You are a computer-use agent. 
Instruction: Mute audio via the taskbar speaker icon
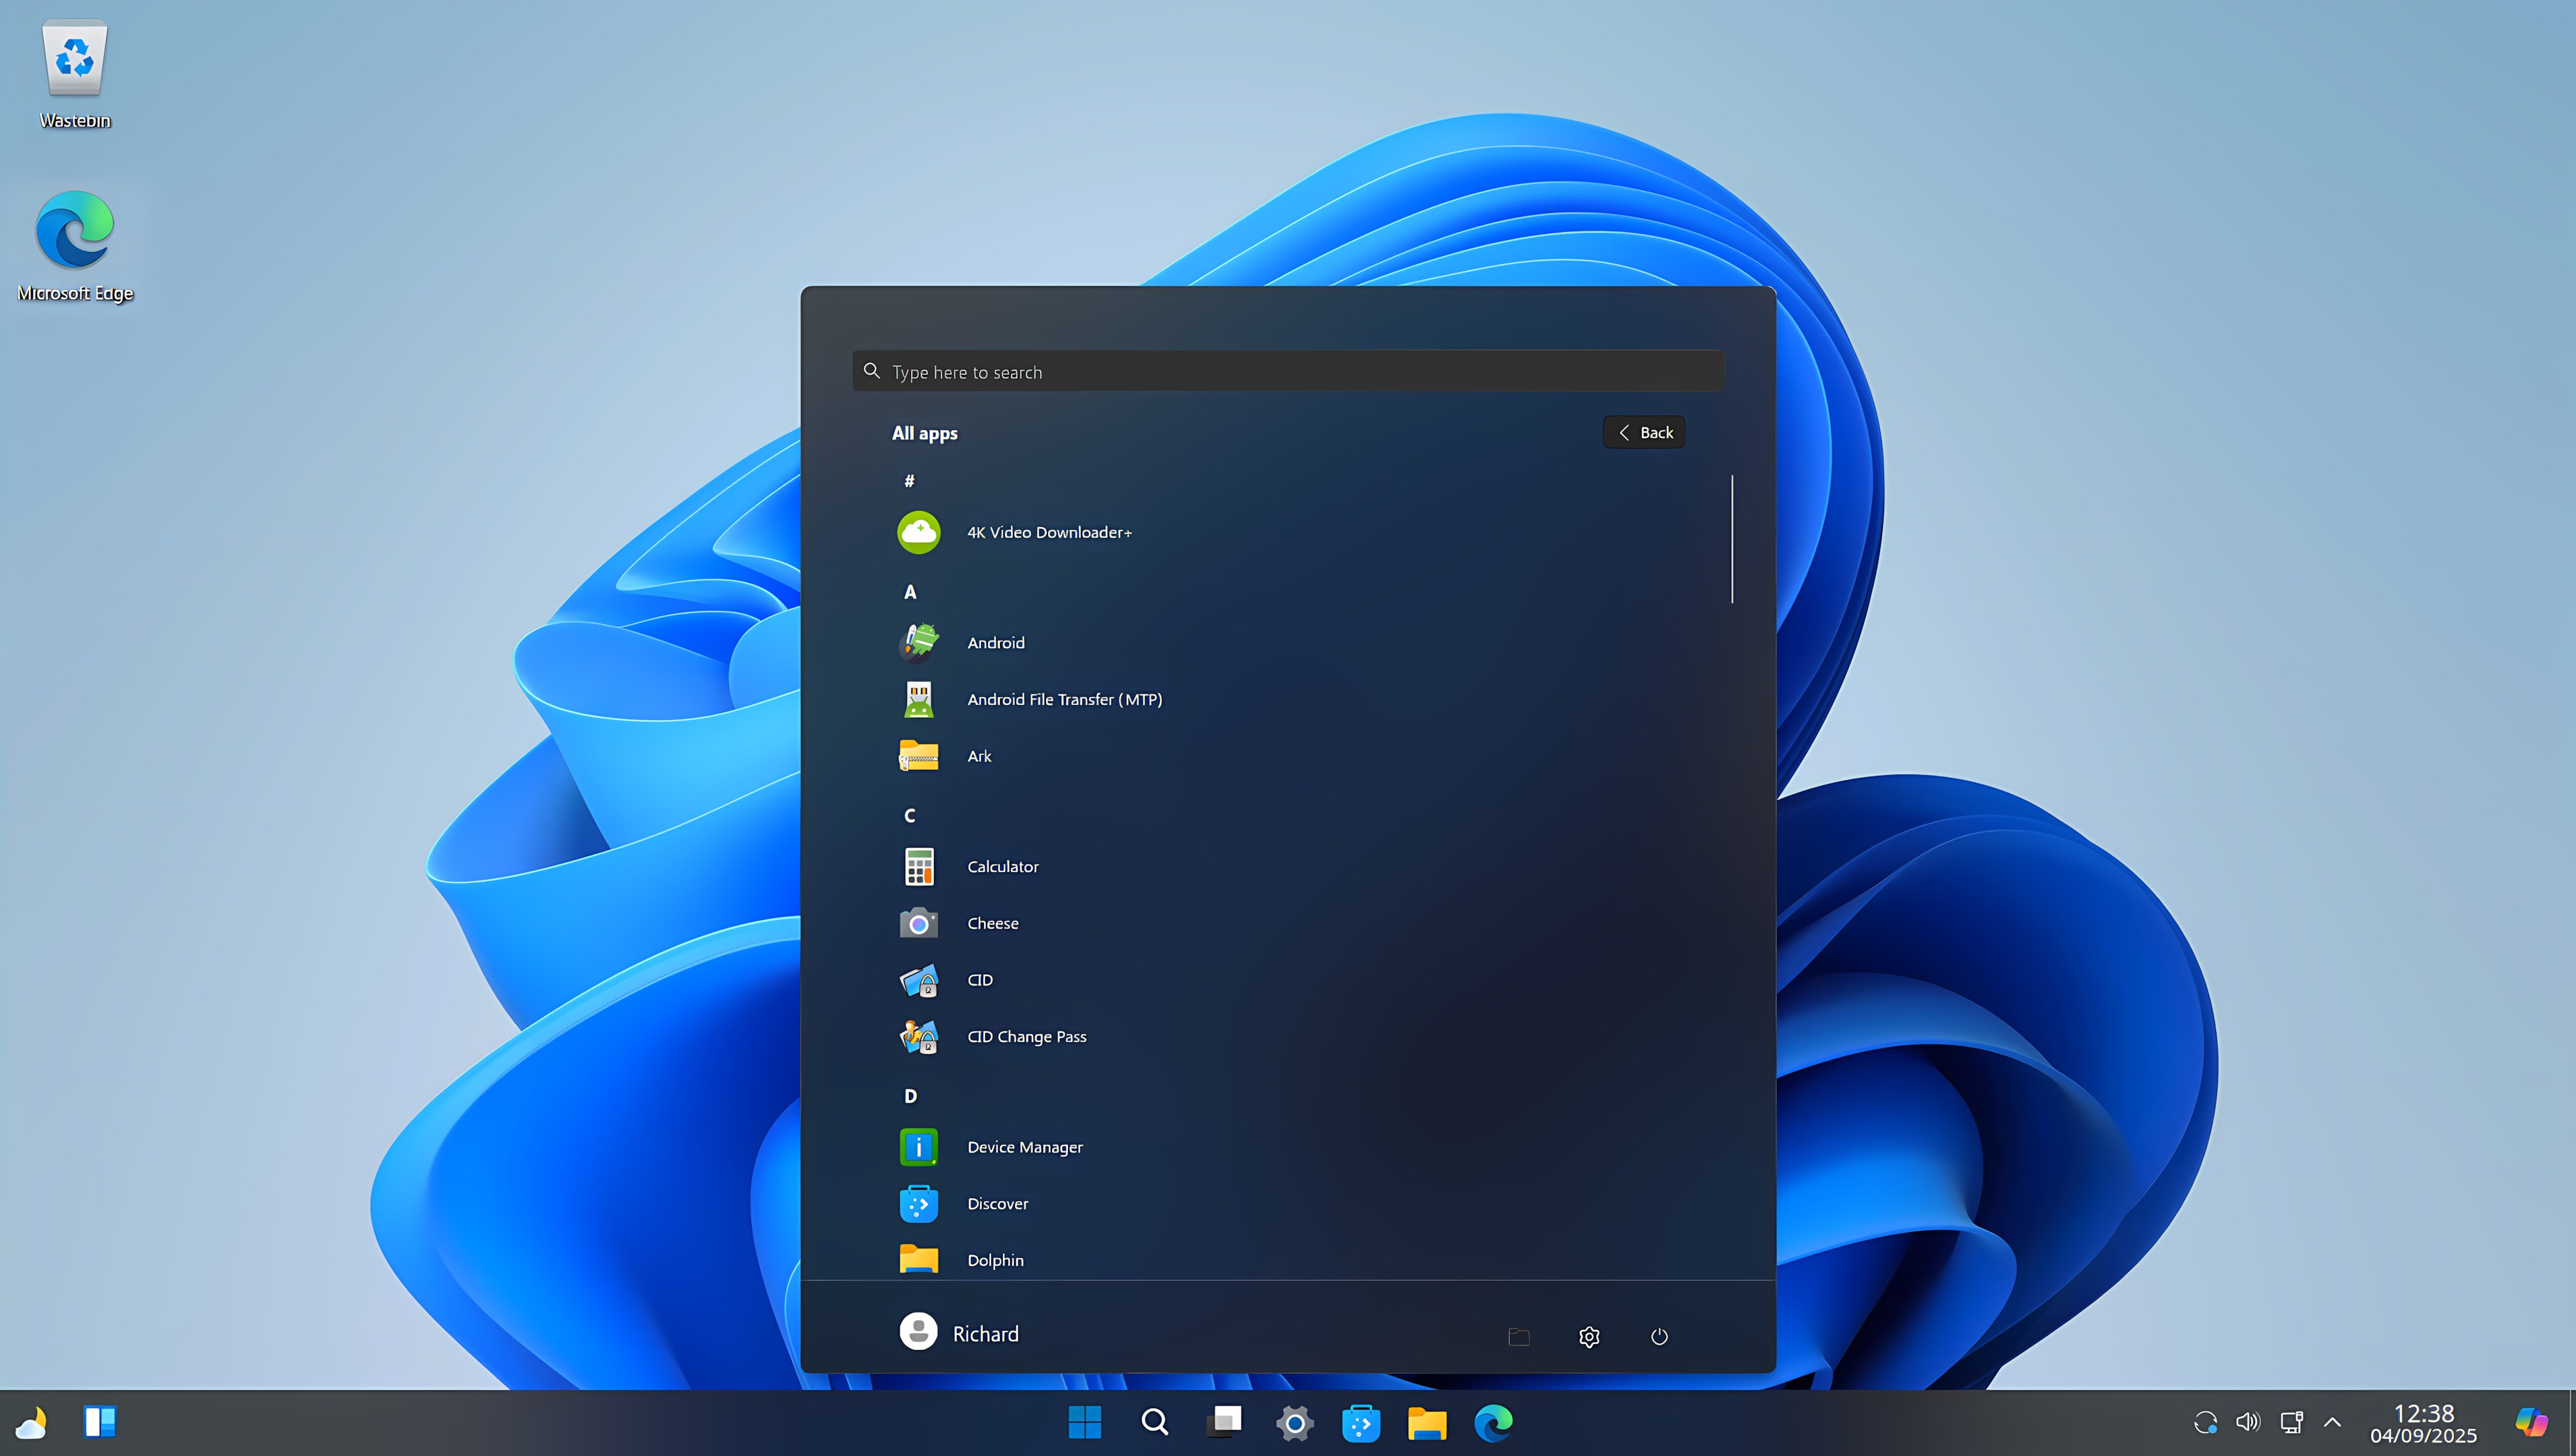[x=2247, y=1422]
